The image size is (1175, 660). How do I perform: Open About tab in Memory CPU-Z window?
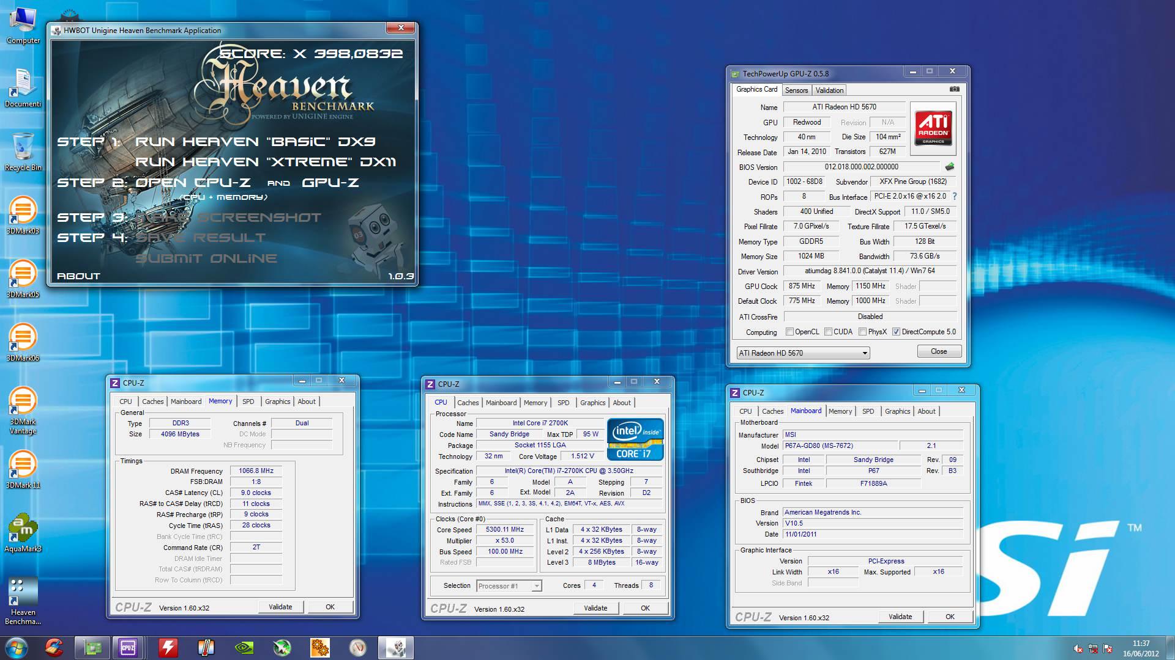click(x=307, y=402)
